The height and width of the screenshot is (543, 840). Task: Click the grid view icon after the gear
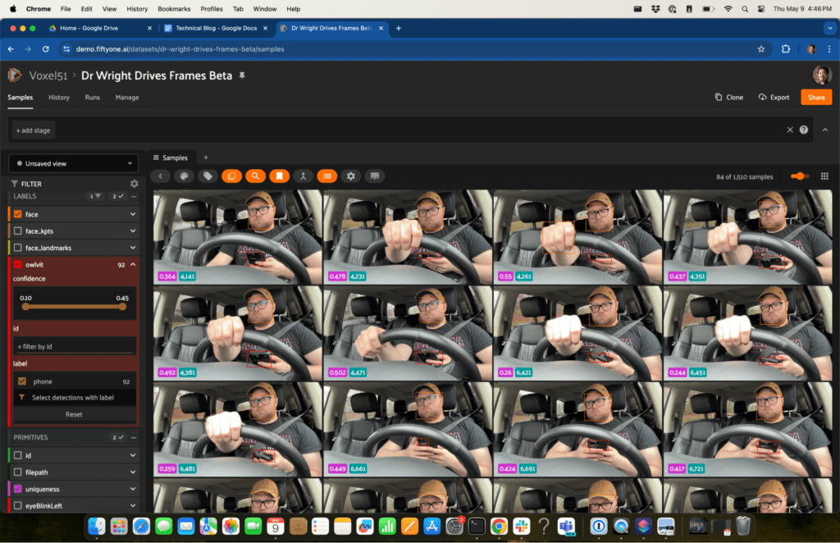374,176
